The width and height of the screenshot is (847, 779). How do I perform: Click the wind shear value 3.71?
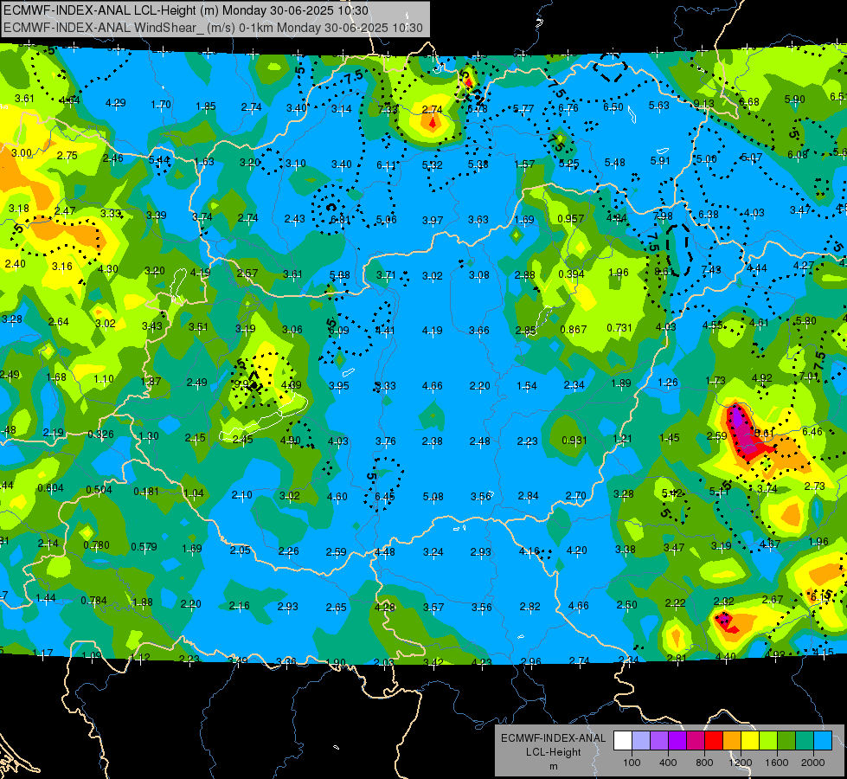[x=386, y=275]
